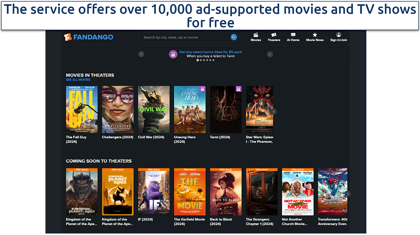Open The Fall Guy poster
420x235 pixels.
(x=82, y=109)
